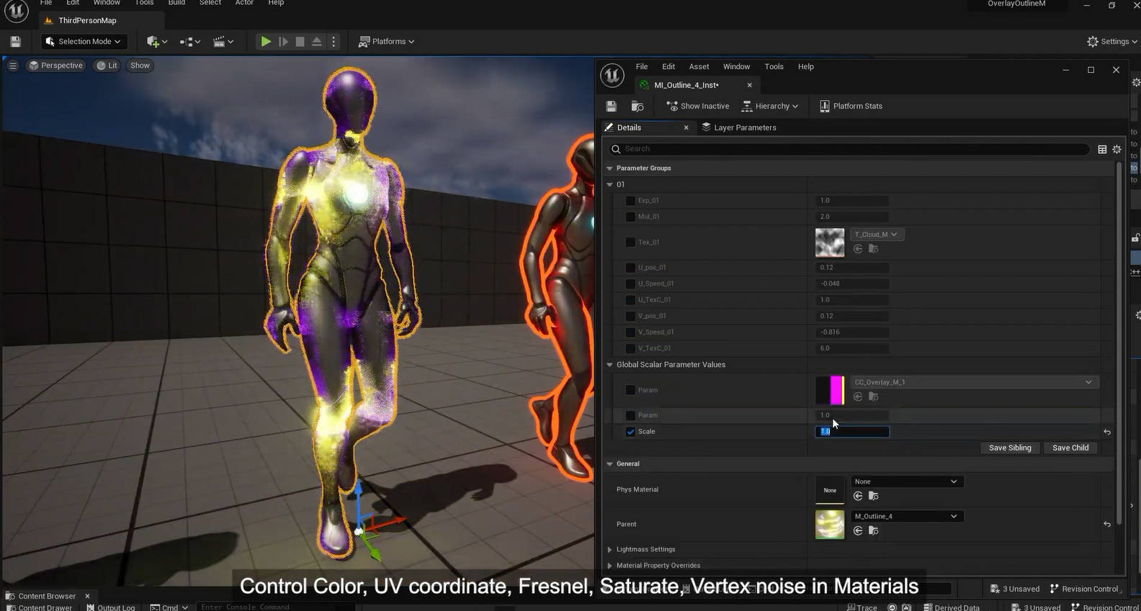Image resolution: width=1141 pixels, height=611 pixels.
Task: Click the Platform Stats icon
Action: pyautogui.click(x=825, y=107)
